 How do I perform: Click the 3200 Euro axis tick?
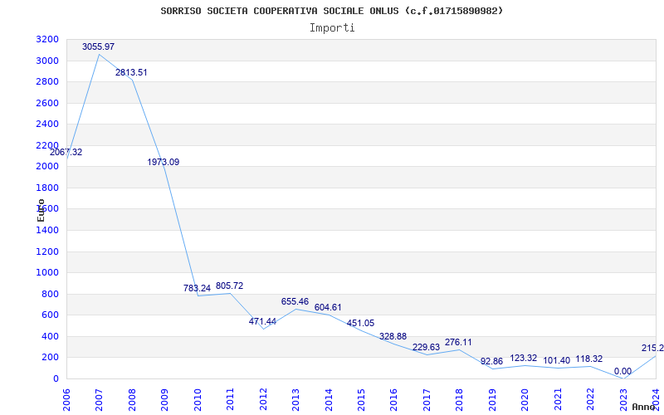tap(47, 39)
